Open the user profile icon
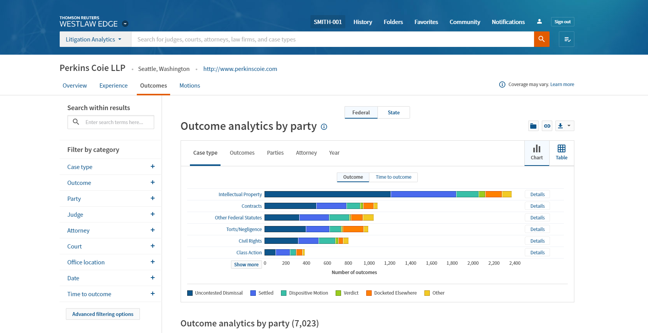The image size is (648, 333). [x=539, y=22]
